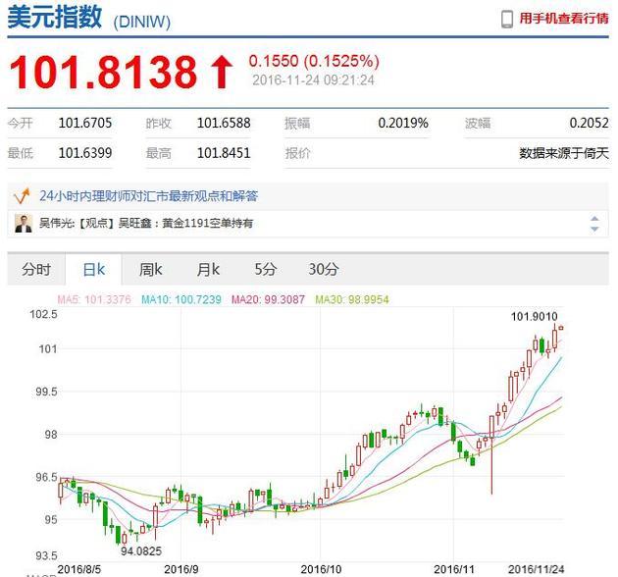Click the MA5 indicator label
This screenshot has width=618, height=577.
tap(95, 299)
